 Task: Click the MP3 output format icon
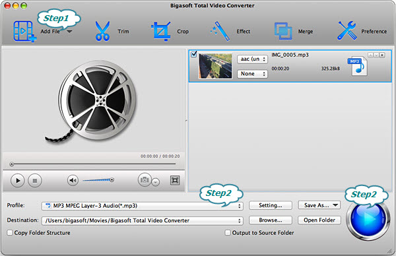click(x=357, y=66)
